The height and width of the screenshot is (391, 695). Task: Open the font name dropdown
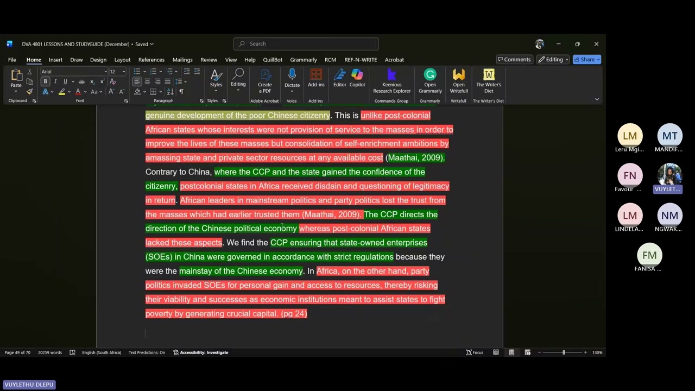[x=105, y=72]
